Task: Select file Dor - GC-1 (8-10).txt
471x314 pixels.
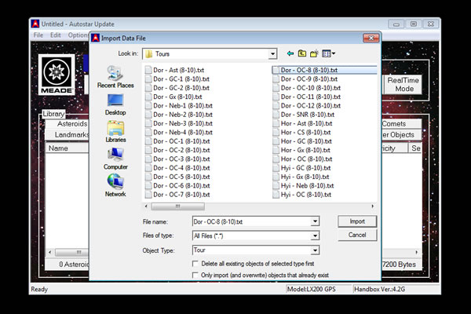Action: tap(177, 79)
